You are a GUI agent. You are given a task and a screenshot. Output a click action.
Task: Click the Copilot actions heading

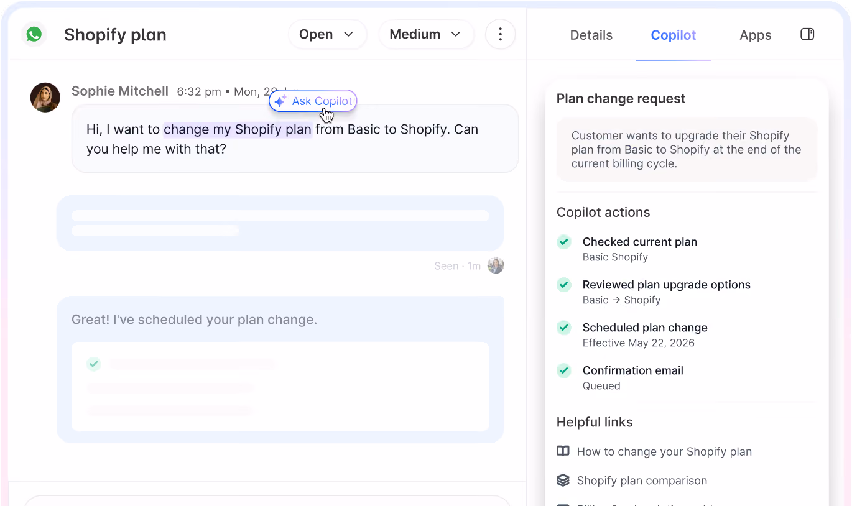pos(603,213)
